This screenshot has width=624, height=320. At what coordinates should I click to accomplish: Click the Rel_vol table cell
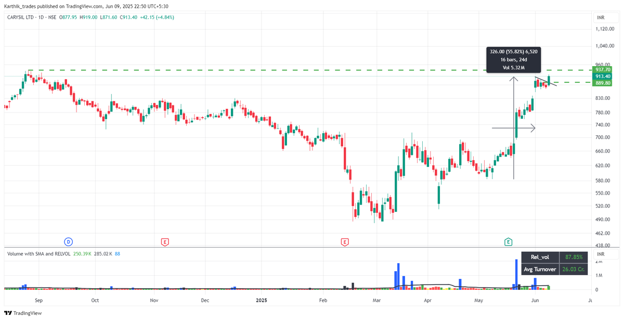540,257
